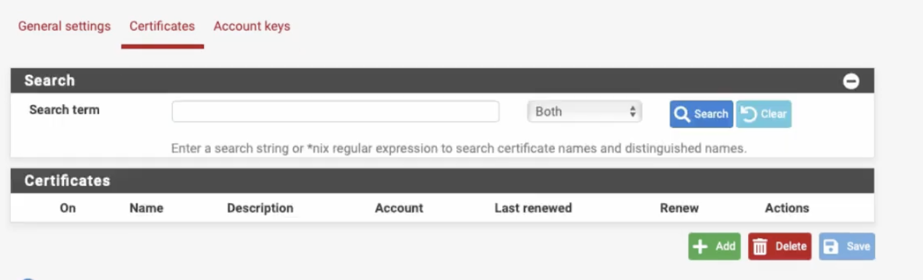Viewport: 923px width, 280px height.
Task: Click the Search panel title bar
Action: (399, 81)
